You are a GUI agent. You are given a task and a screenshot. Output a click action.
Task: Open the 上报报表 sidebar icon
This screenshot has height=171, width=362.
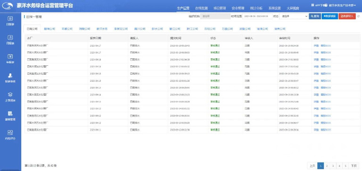pos(10,94)
